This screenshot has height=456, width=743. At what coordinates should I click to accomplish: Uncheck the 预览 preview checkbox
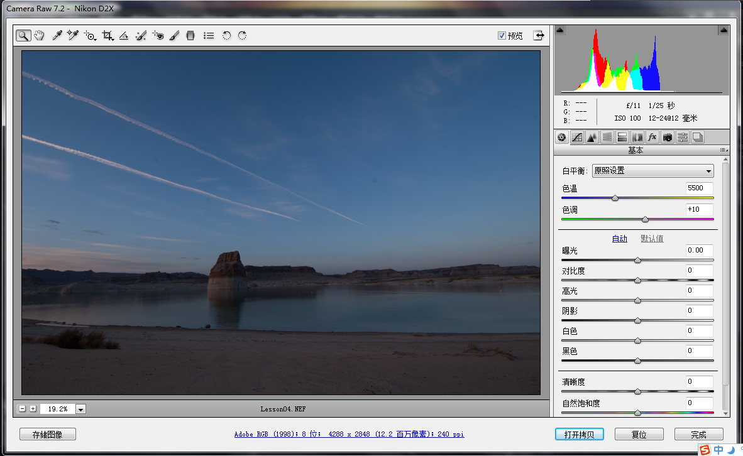[x=502, y=36]
